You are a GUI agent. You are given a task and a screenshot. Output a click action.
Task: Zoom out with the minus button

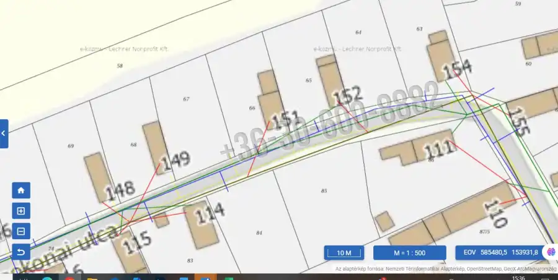[21, 232]
